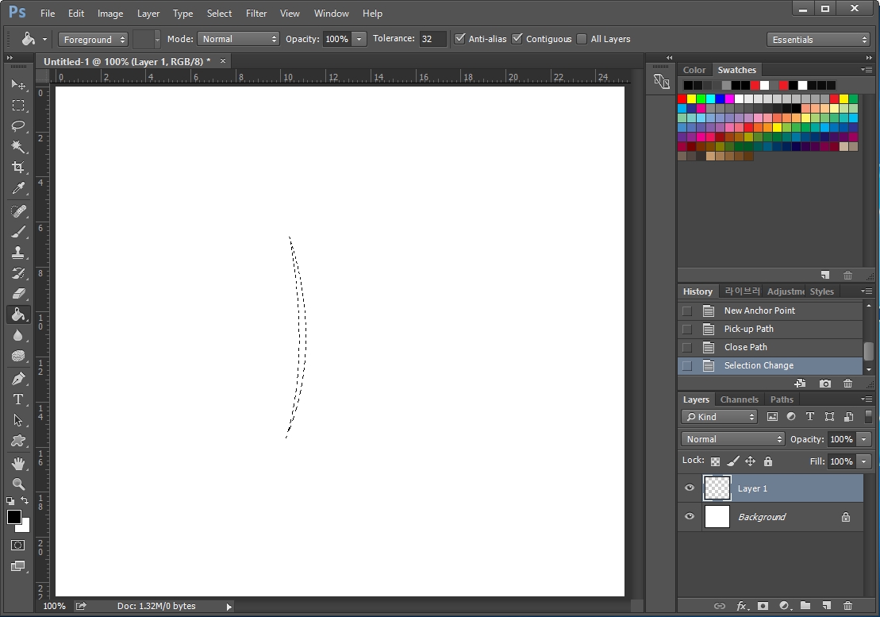Open the Image menu
Image resolution: width=880 pixels, height=617 pixels.
[x=110, y=13]
